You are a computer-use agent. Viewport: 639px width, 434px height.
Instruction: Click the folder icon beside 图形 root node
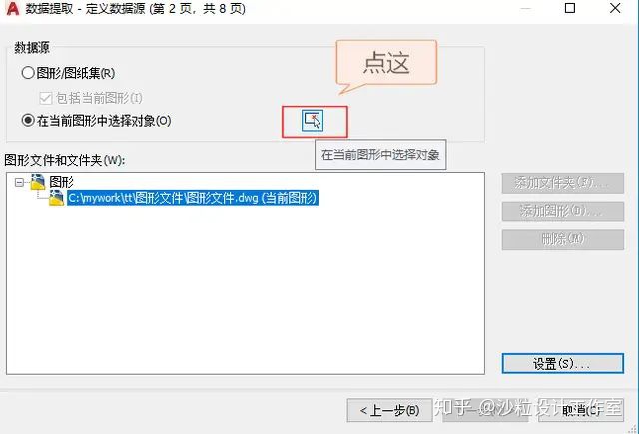[x=38, y=182]
